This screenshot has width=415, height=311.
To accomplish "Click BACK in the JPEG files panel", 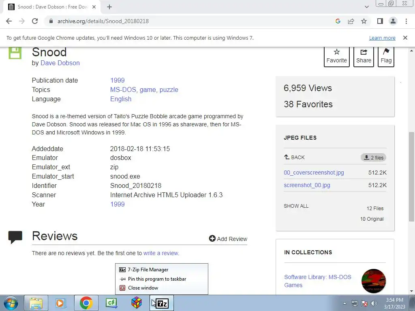I will 294,158.
